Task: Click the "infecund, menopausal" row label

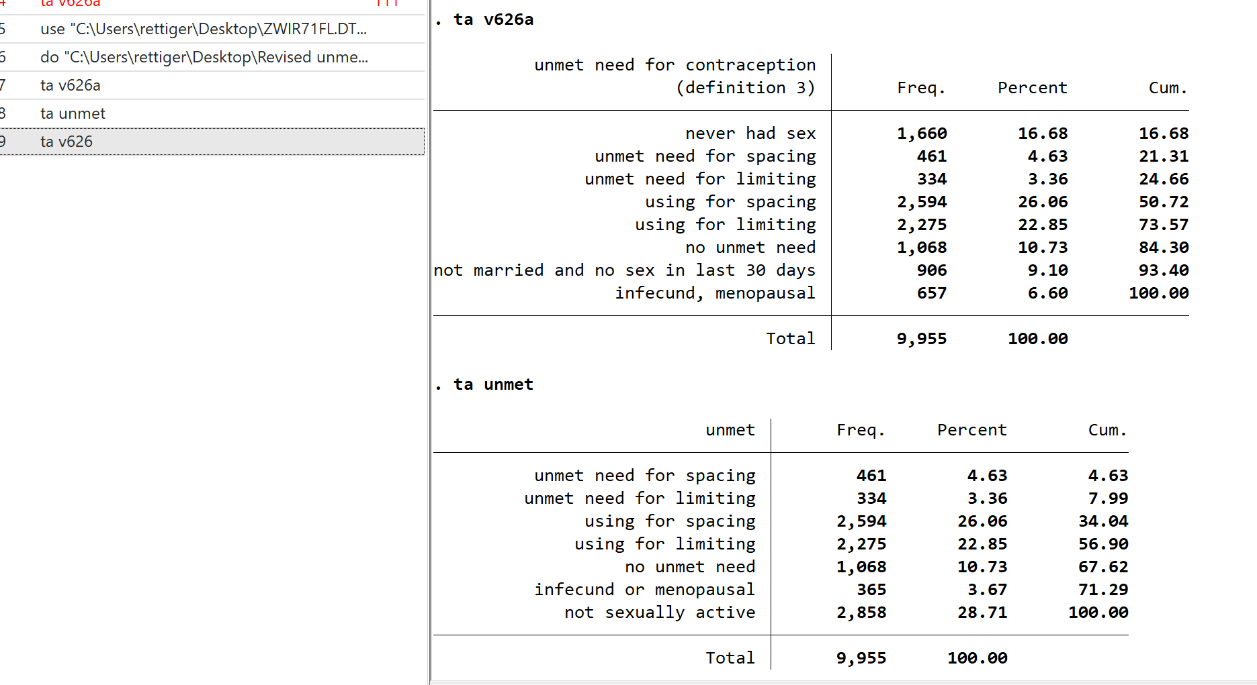Action: coord(715,294)
